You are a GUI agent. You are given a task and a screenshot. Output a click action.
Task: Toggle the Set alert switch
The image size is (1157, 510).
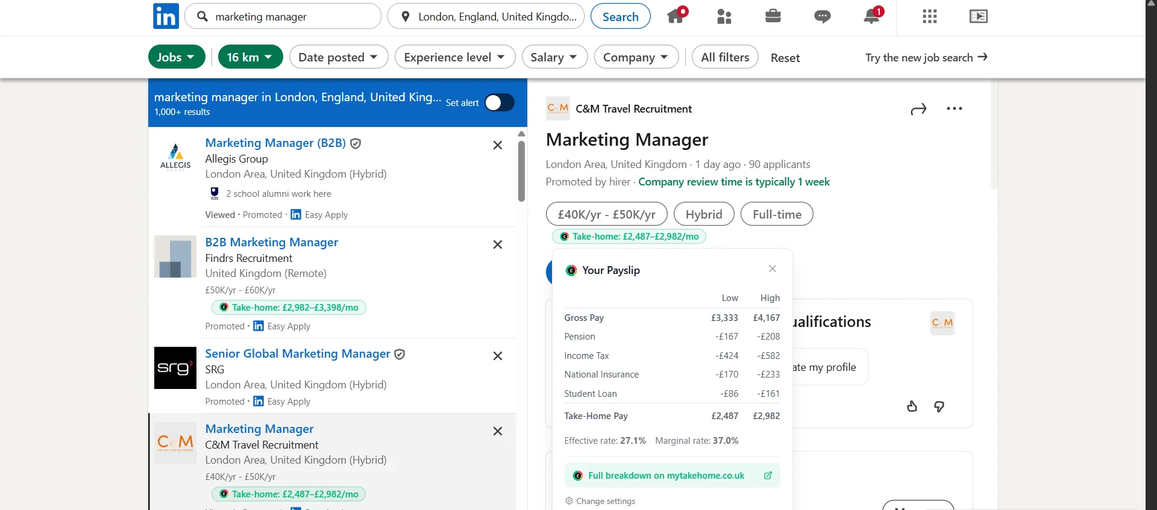[x=500, y=103]
